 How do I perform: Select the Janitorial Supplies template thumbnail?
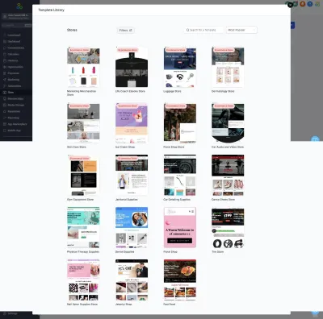coord(132,175)
